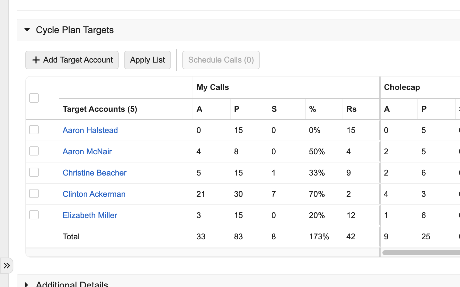The image size is (460, 287).
Task: Click the Add Target Account button
Action: tap(72, 60)
